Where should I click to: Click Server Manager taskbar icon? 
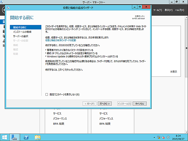(14, 138)
